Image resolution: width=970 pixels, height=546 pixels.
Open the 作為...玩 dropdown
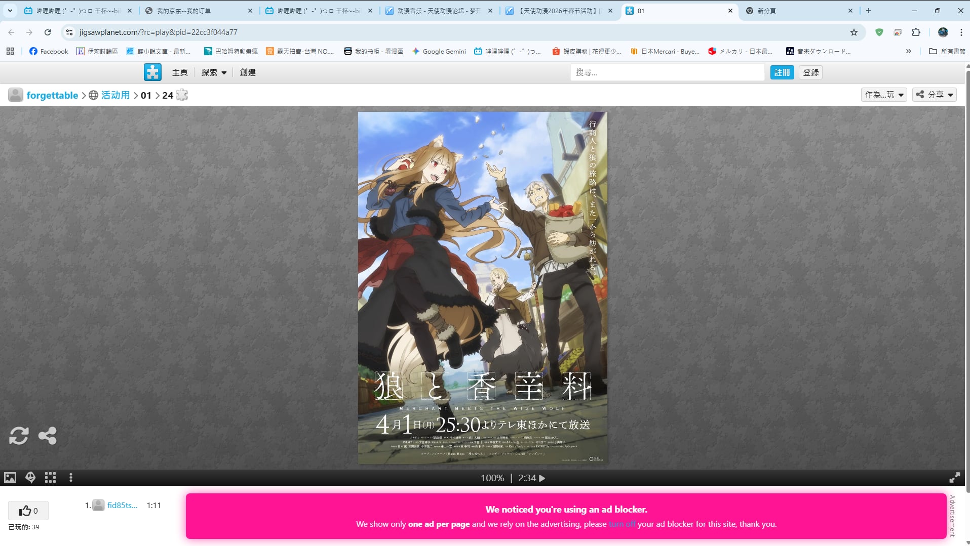(883, 95)
